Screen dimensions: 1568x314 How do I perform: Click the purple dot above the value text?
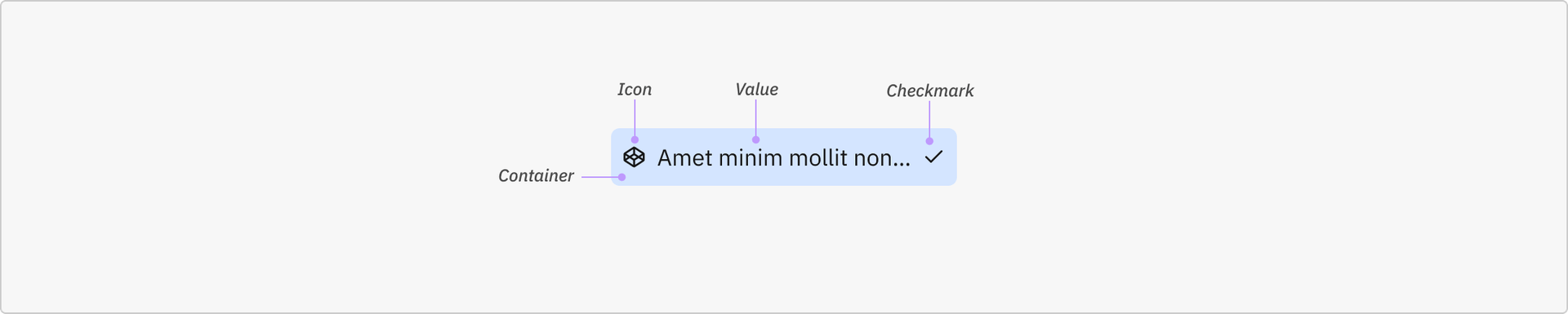click(x=755, y=140)
